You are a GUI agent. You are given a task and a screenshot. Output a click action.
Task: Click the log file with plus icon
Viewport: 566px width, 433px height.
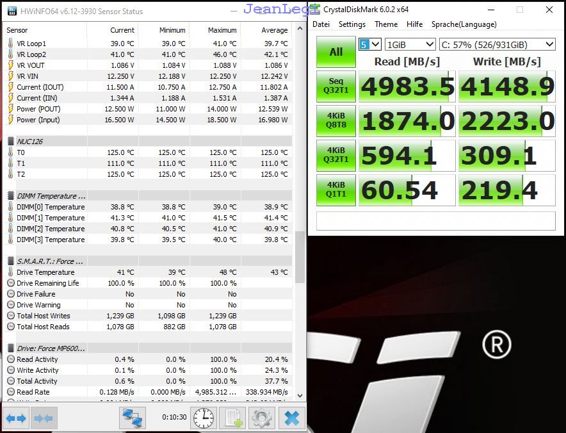(233, 418)
